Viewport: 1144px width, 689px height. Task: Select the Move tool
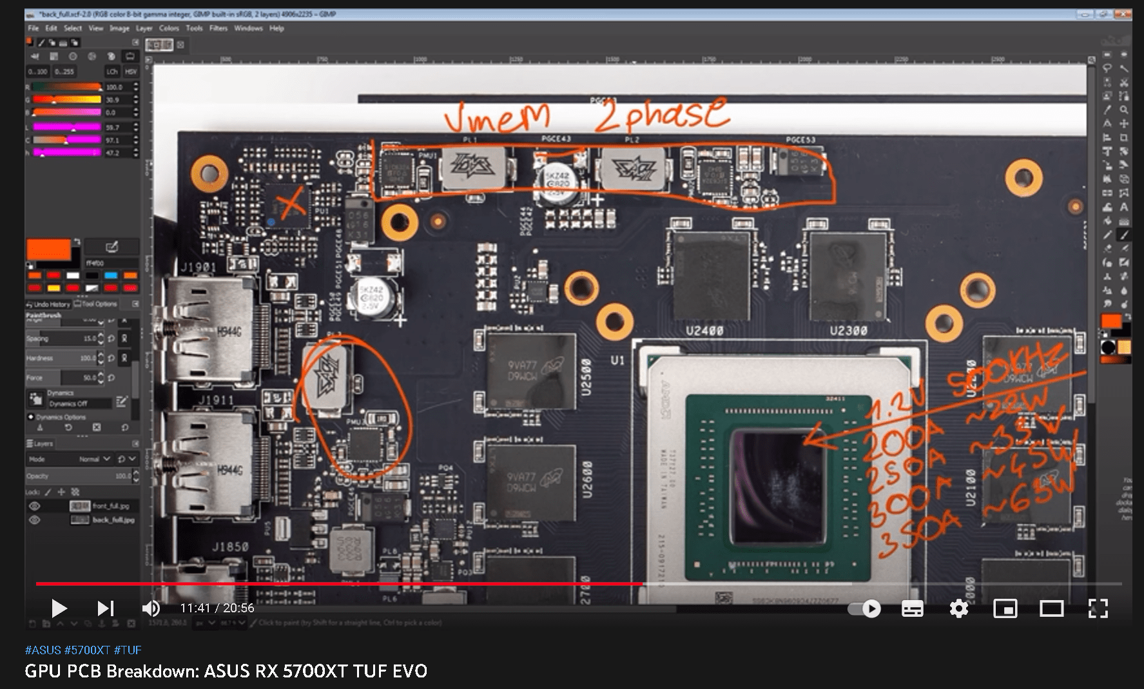[x=1123, y=124]
